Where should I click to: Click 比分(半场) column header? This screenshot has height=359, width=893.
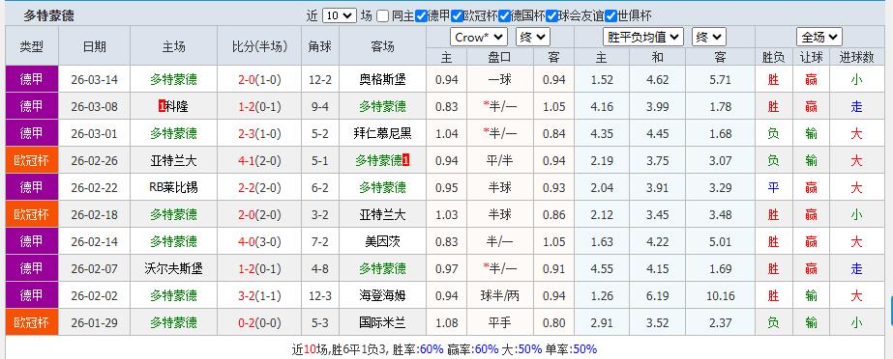tap(259, 45)
